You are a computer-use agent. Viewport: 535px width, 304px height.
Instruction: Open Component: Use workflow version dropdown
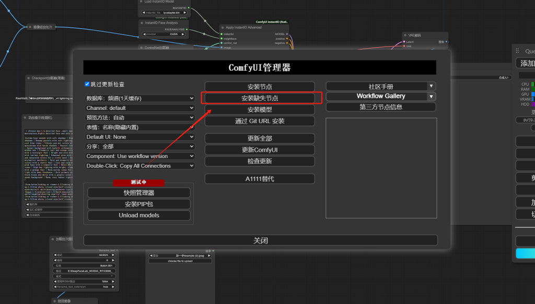140,156
